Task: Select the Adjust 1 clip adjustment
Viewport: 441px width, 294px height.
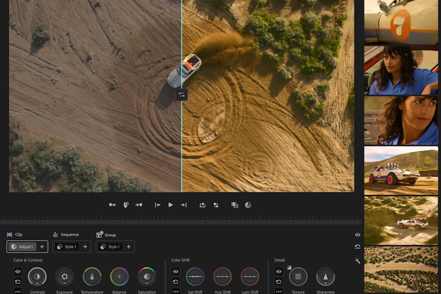Action: [x=22, y=247]
